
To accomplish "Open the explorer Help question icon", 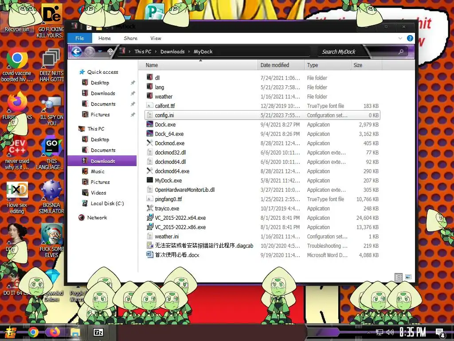I will pos(410,38).
